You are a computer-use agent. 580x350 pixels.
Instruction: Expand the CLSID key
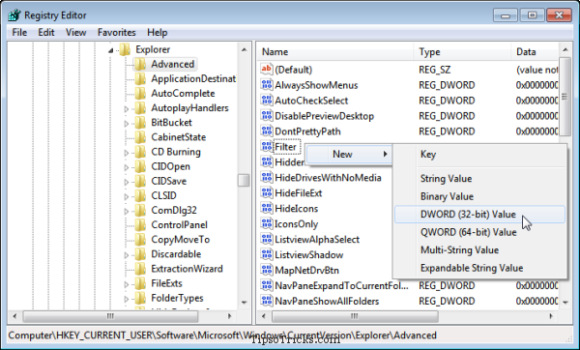(x=126, y=196)
